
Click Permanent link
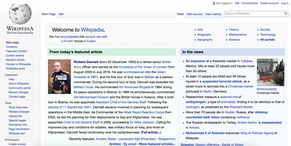pos(18,125)
